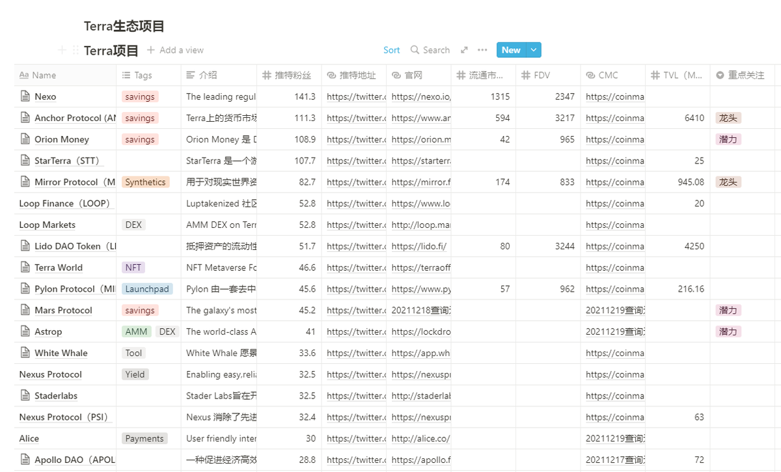Select 龙头 label in Anchor Protocol row

(x=728, y=118)
